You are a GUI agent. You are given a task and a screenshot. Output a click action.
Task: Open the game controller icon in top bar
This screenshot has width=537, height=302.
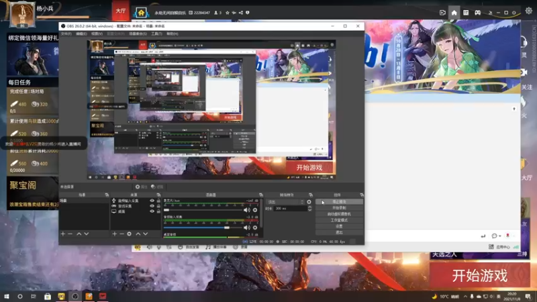point(477,13)
